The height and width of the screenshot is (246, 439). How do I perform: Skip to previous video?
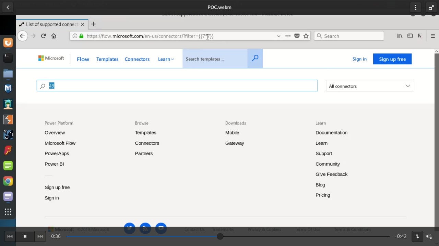[10, 236]
